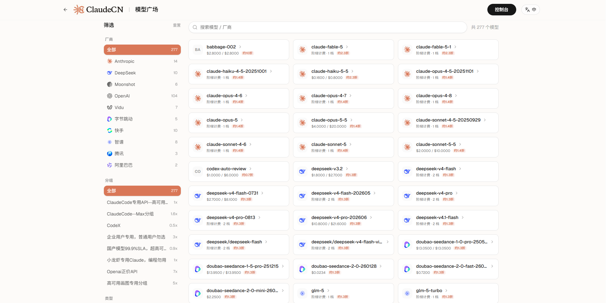The width and height of the screenshot is (606, 303).
Task: Open doubao-seedance-1-5-pro-251215 card
Action: click(239, 269)
